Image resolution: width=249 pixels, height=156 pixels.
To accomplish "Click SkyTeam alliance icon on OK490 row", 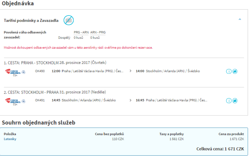I will 24,72.
